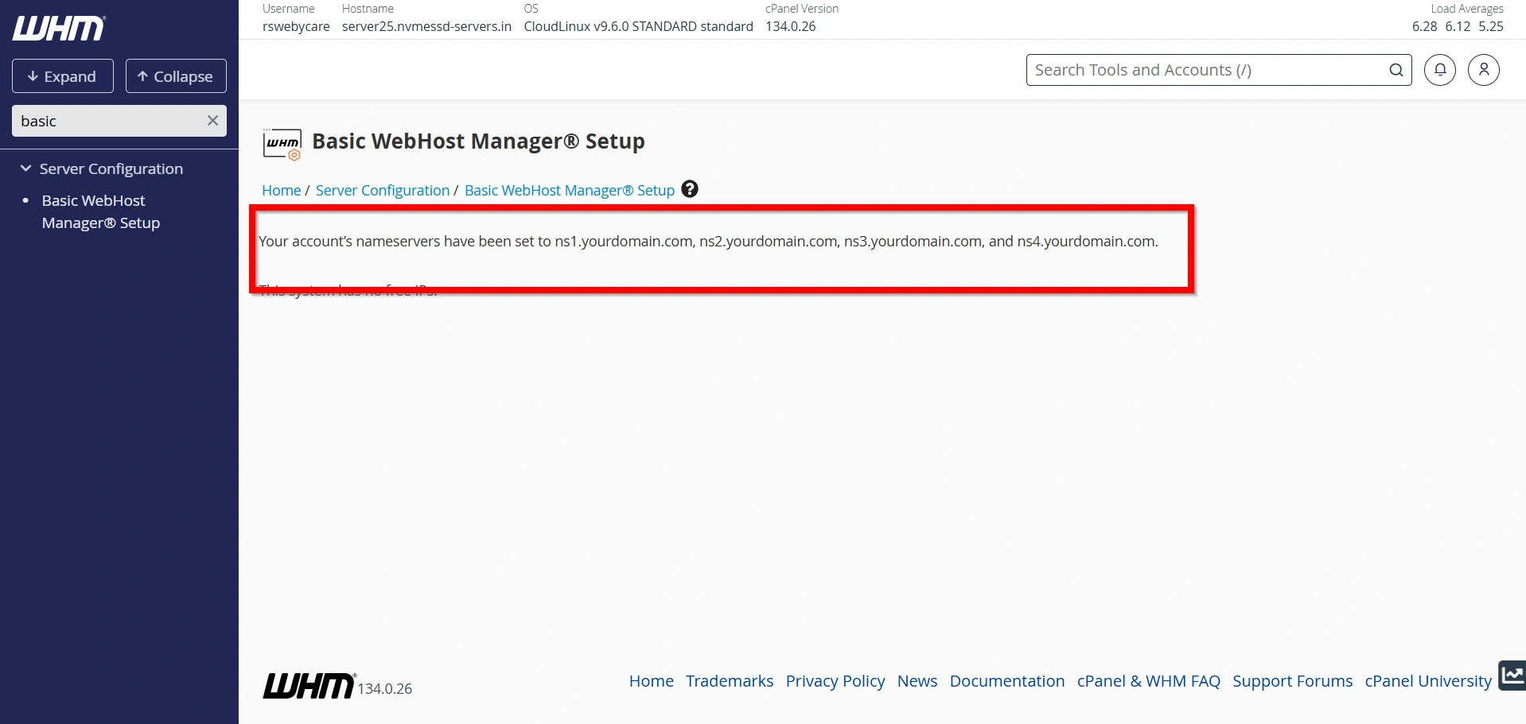
Task: Open the help question mark icon
Action: tap(690, 189)
